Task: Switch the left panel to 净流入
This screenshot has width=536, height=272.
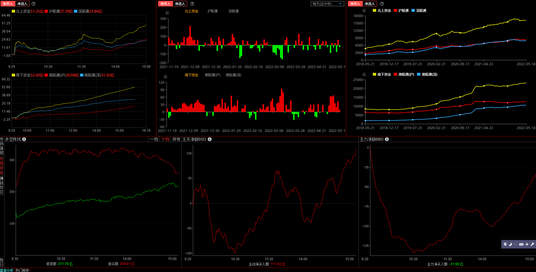Action: pyautogui.click(x=22, y=4)
